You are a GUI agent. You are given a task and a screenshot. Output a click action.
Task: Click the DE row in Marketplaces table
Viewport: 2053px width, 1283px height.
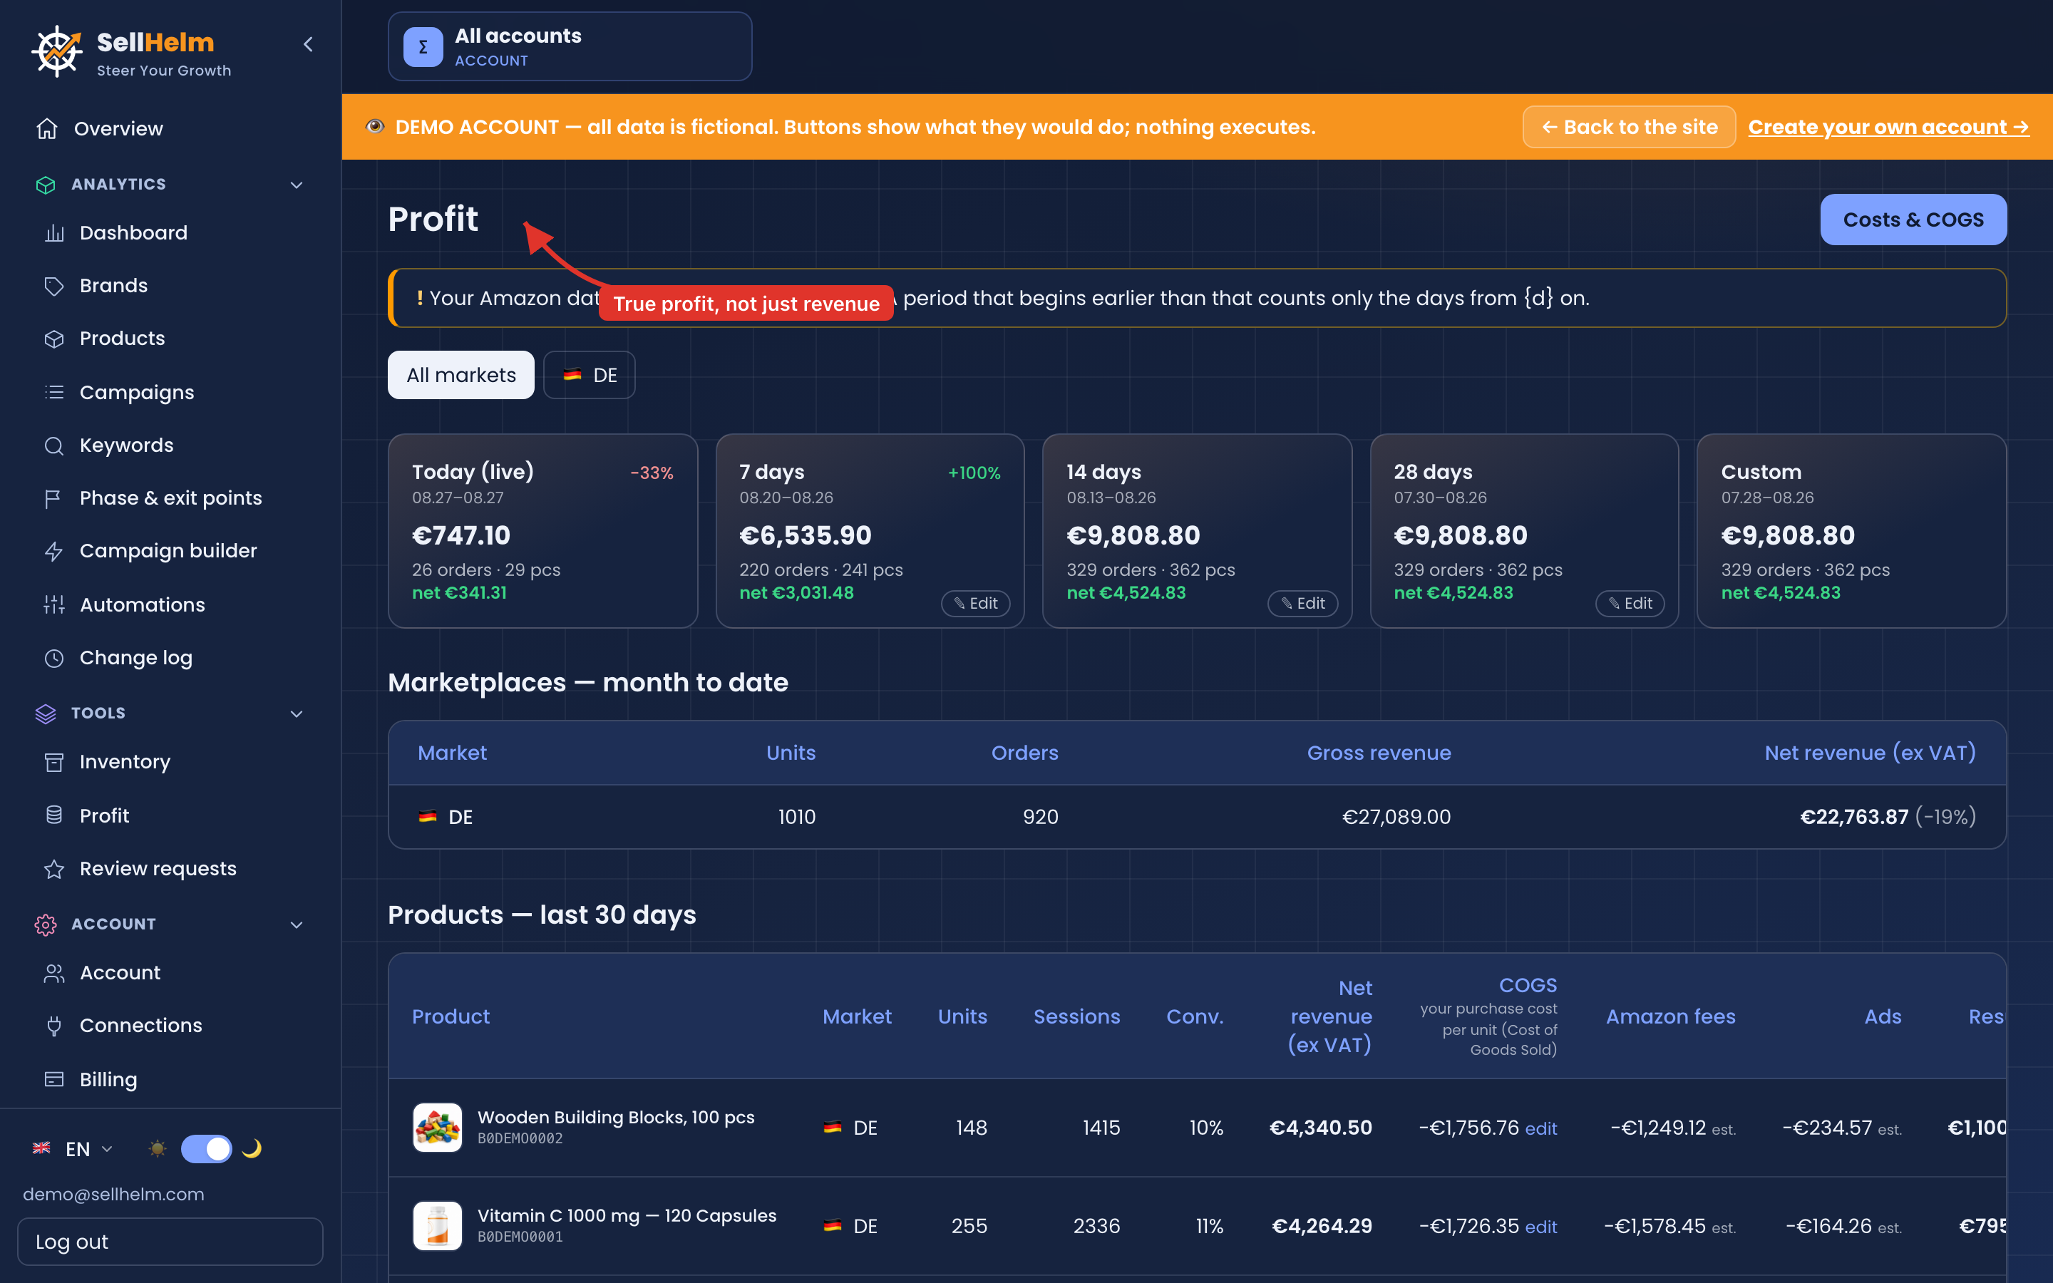coord(1197,817)
